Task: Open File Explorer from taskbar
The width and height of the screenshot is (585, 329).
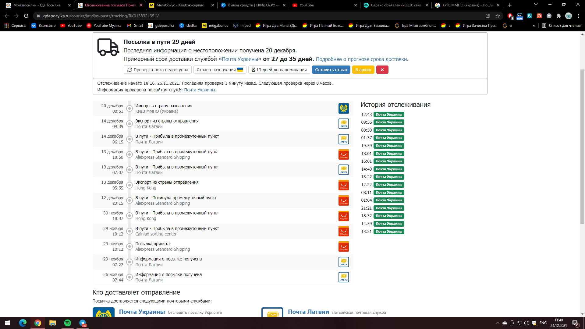Action: click(53, 323)
